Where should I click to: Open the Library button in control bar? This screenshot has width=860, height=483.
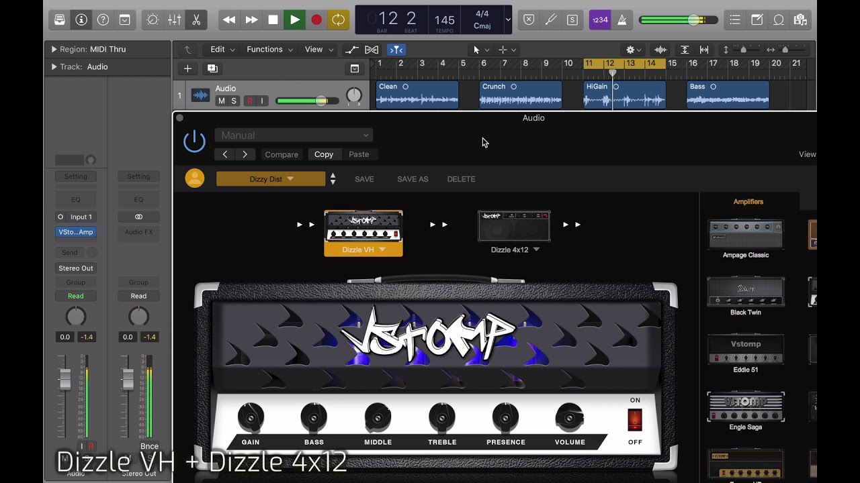coord(60,19)
